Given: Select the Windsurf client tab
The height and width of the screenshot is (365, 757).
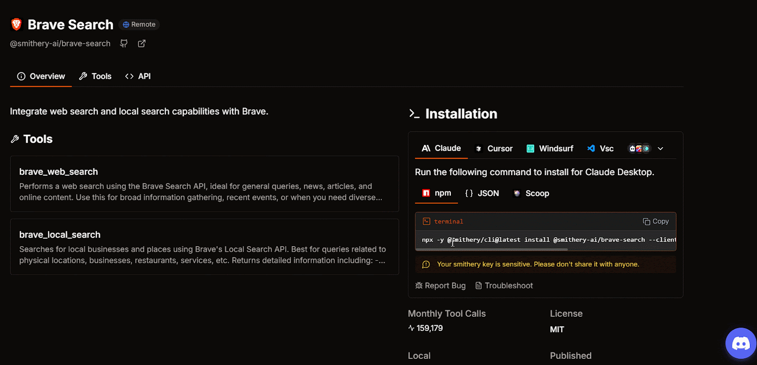Looking at the screenshot, I should click(550, 149).
